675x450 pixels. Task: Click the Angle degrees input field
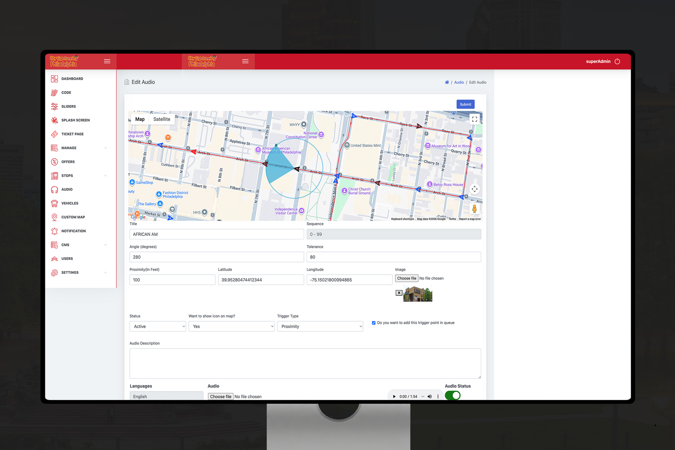(x=216, y=257)
